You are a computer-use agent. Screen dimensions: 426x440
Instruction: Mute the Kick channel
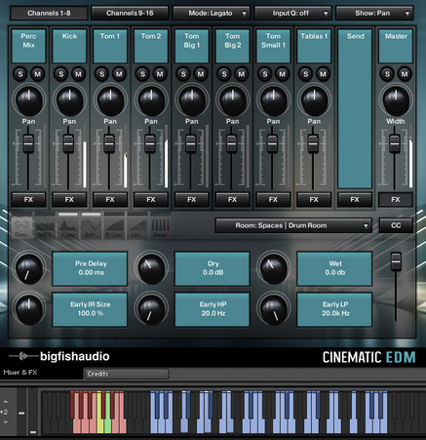78,74
